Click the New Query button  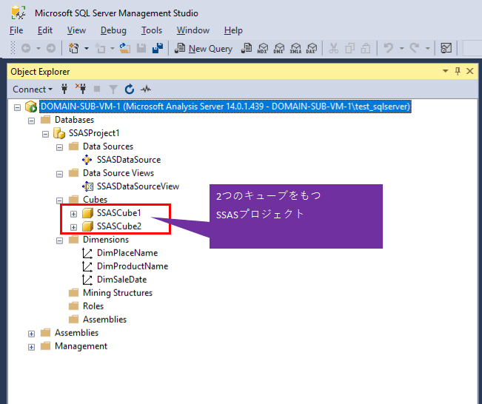[204, 48]
